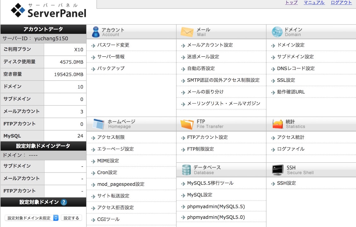Click the FTP File Transfer folder icon
The image size is (356, 227).
[188, 124]
